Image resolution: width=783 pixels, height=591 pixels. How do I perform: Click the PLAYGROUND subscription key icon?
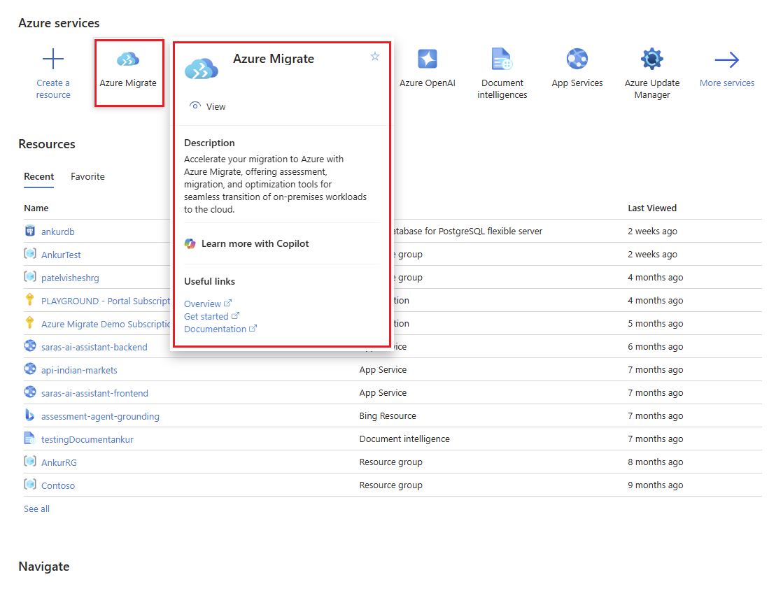(x=30, y=299)
